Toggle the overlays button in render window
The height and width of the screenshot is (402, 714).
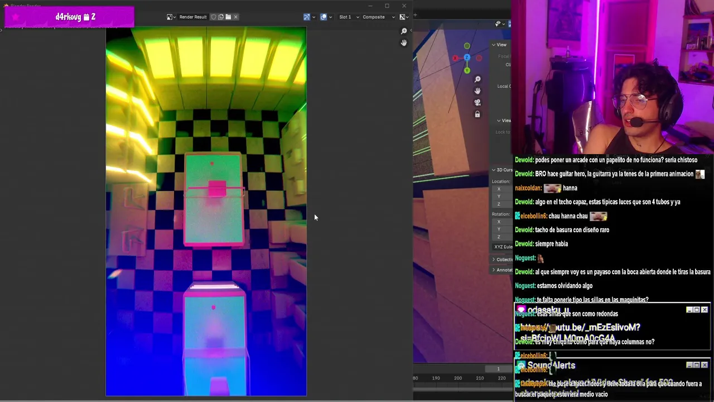point(323,17)
